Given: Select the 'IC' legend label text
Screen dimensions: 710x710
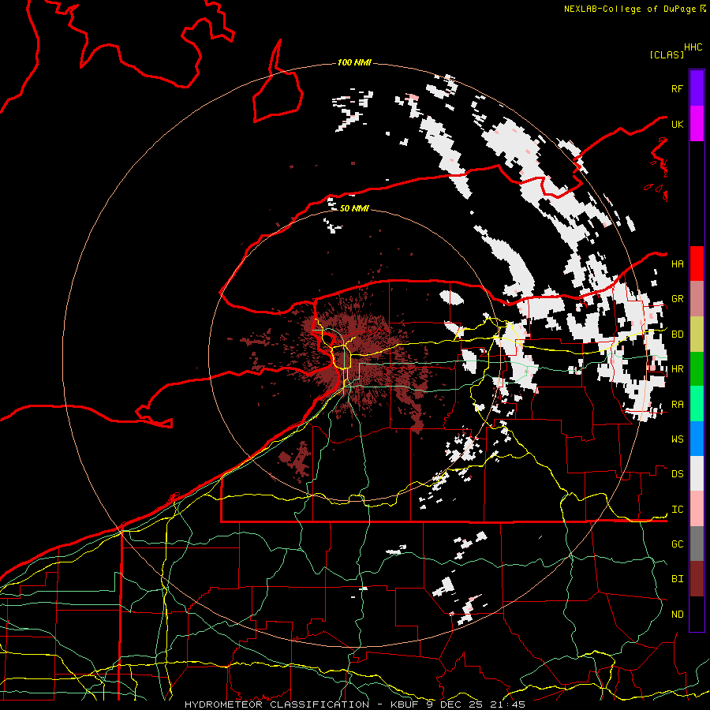Looking at the screenshot, I should click(x=677, y=510).
